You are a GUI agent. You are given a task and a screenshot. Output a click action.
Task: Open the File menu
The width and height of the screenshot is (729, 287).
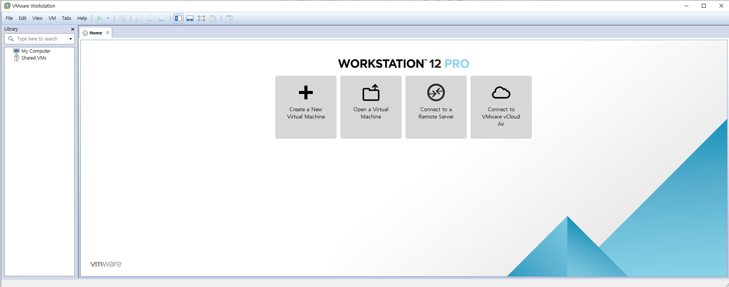9,18
